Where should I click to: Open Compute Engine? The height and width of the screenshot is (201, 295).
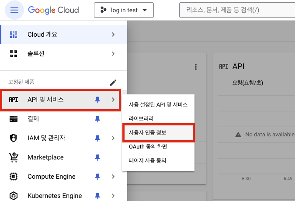60,177
